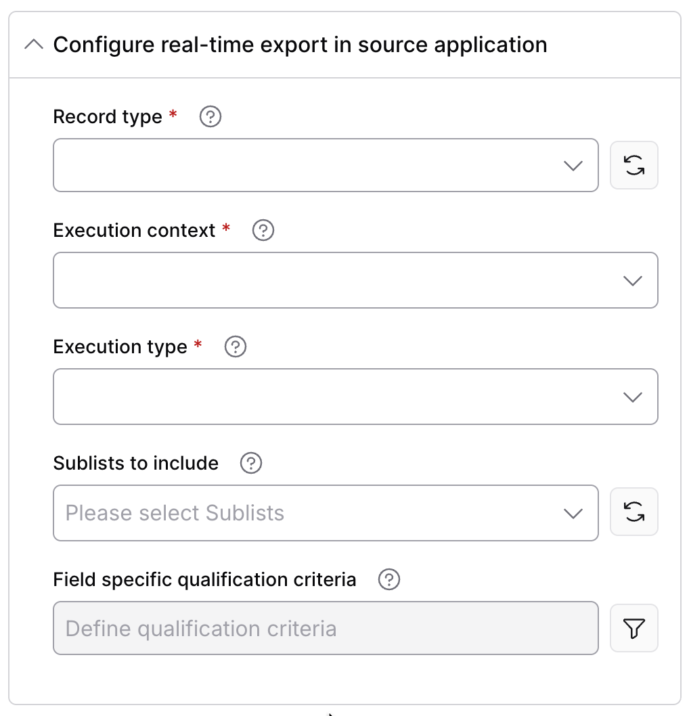The height and width of the screenshot is (716, 689).
Task: Open the Record type dropdown
Action: 326,165
